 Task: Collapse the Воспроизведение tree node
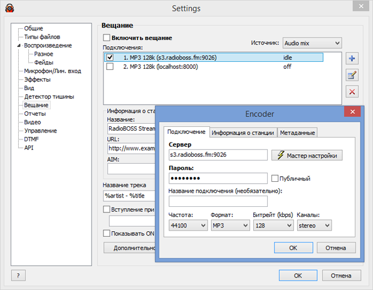[x=19, y=46]
